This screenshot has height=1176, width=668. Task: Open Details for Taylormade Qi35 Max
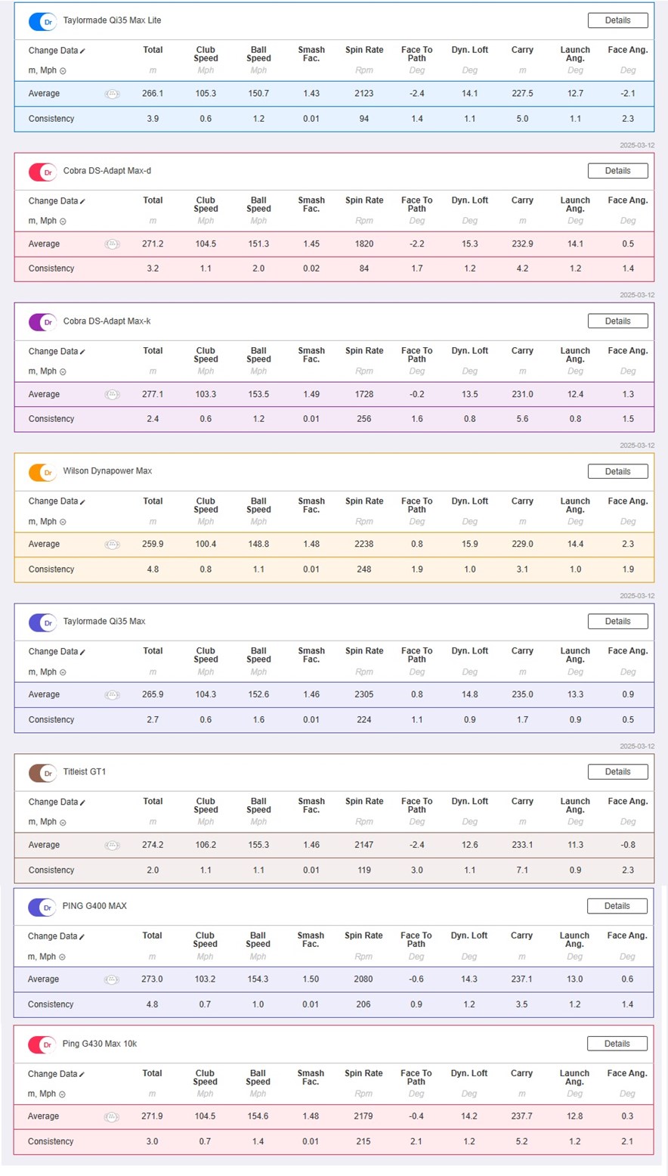tap(617, 622)
